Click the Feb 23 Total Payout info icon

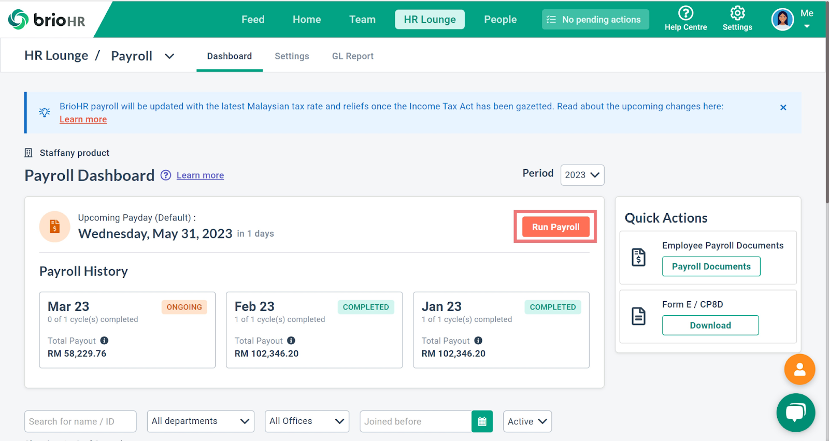coord(291,341)
